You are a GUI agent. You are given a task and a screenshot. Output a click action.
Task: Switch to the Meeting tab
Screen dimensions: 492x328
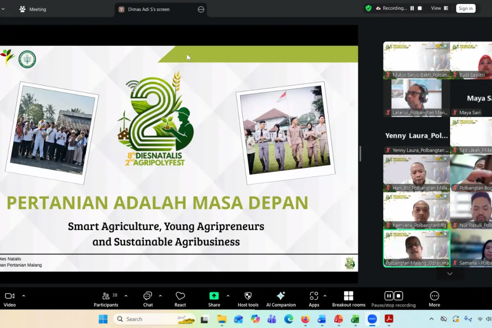coord(39,9)
